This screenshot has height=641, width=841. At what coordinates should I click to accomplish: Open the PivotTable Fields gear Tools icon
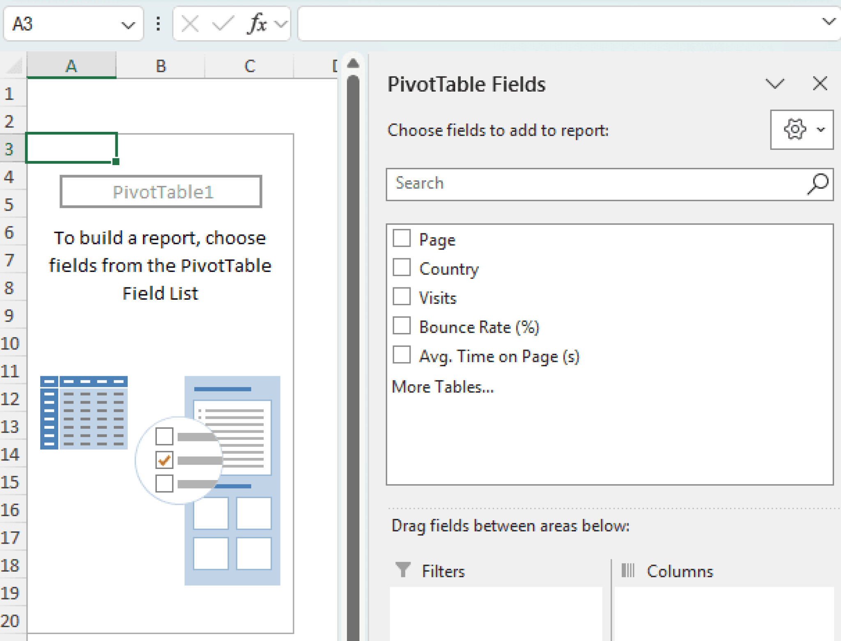(x=795, y=129)
